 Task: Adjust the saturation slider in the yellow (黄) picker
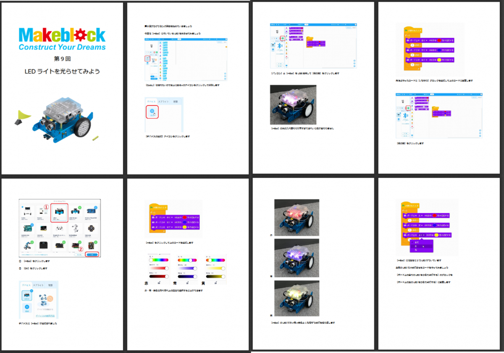(x=215, y=268)
